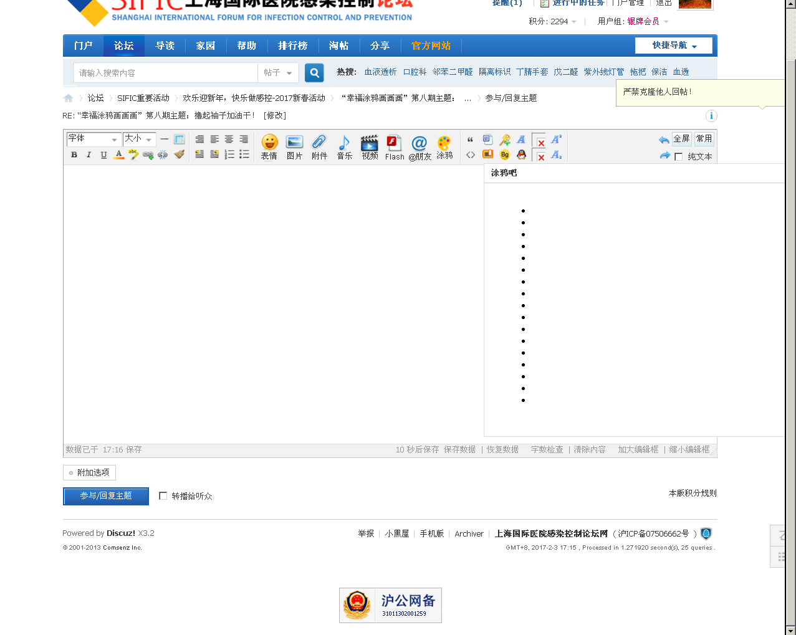
Task: View the 本版积分规则 credit rules
Action: (691, 493)
